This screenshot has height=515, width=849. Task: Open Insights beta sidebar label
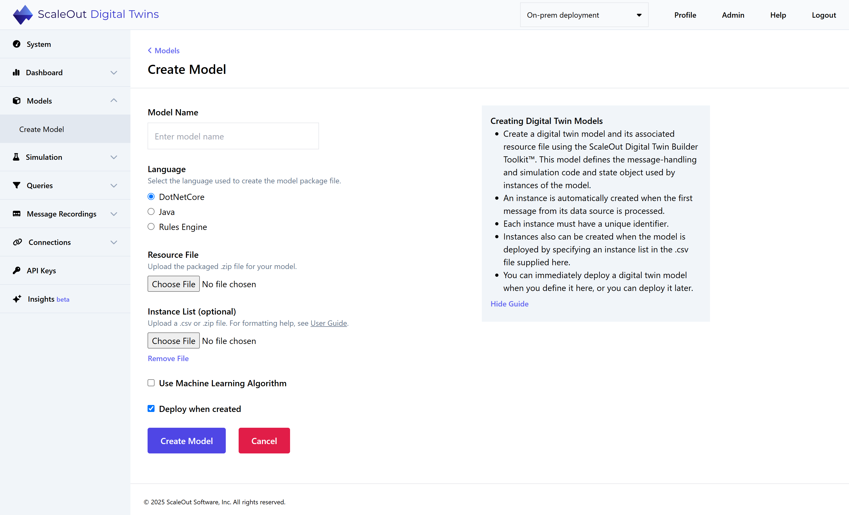tap(48, 299)
